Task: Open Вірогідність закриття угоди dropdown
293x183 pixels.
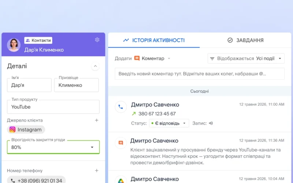Action: 53,147
